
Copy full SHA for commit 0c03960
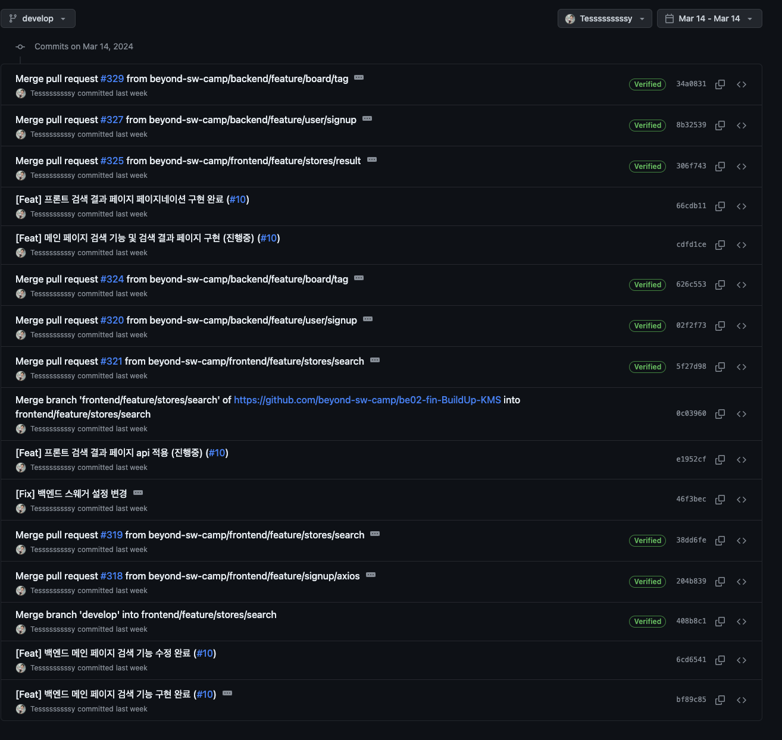(720, 414)
